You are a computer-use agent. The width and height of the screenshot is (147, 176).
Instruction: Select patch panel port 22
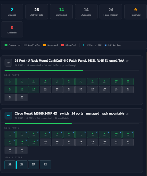[x=128, y=89]
